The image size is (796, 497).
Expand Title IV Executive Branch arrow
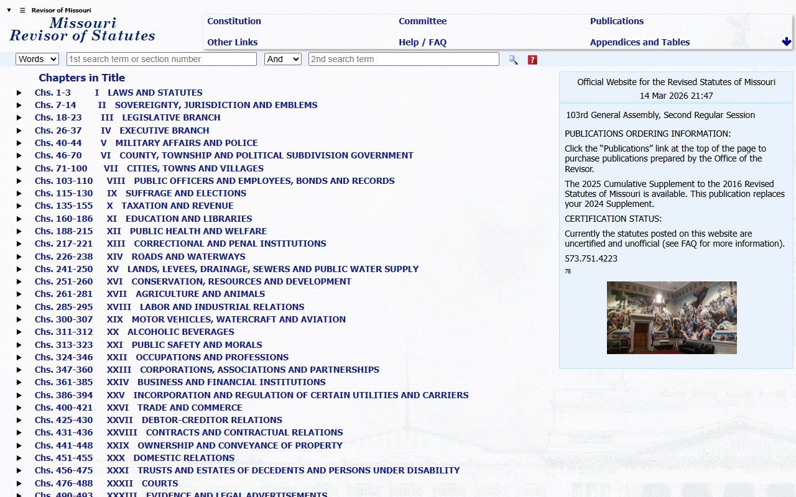click(19, 130)
